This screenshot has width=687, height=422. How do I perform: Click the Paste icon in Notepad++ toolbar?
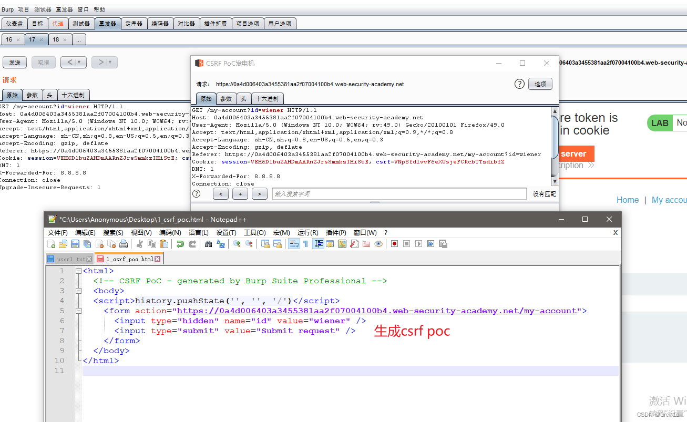coord(164,244)
